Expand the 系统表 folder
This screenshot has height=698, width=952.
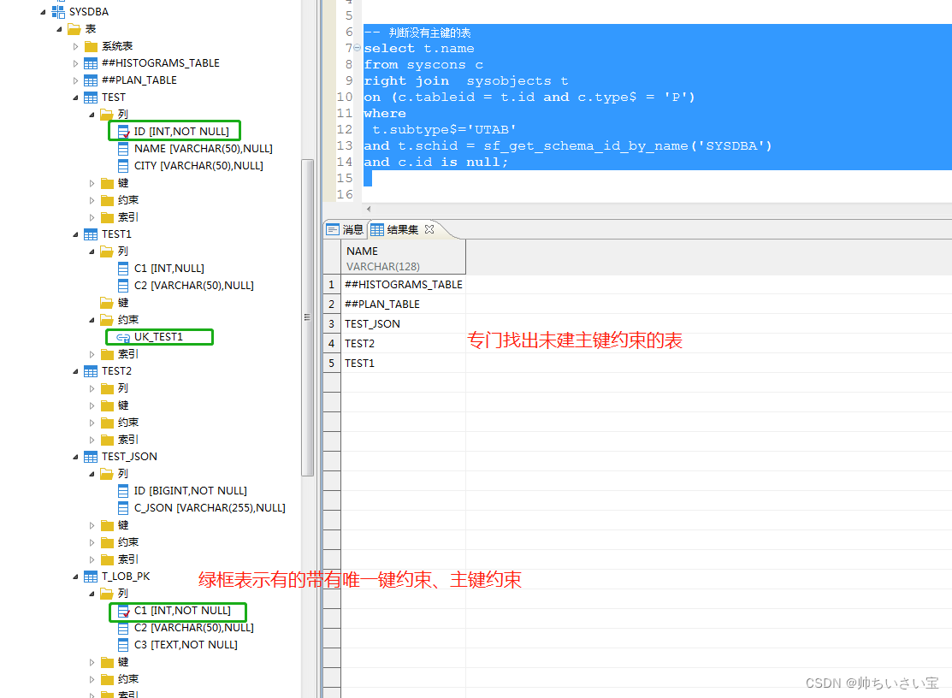(x=75, y=46)
